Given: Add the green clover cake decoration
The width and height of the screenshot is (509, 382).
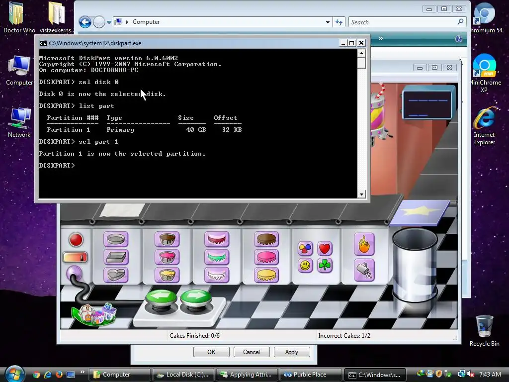Looking at the screenshot, I should click(325, 266).
